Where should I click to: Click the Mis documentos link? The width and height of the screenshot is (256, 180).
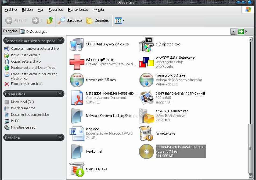[x=23, y=108]
